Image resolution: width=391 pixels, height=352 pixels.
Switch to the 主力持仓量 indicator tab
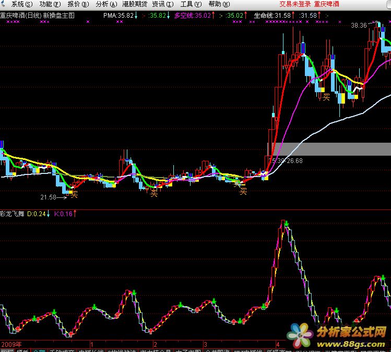(156, 350)
